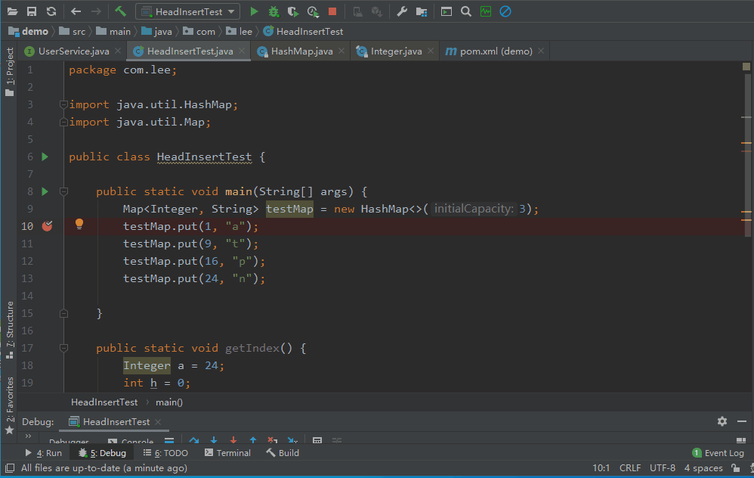Change the UTF-8 file encoding

click(x=662, y=468)
